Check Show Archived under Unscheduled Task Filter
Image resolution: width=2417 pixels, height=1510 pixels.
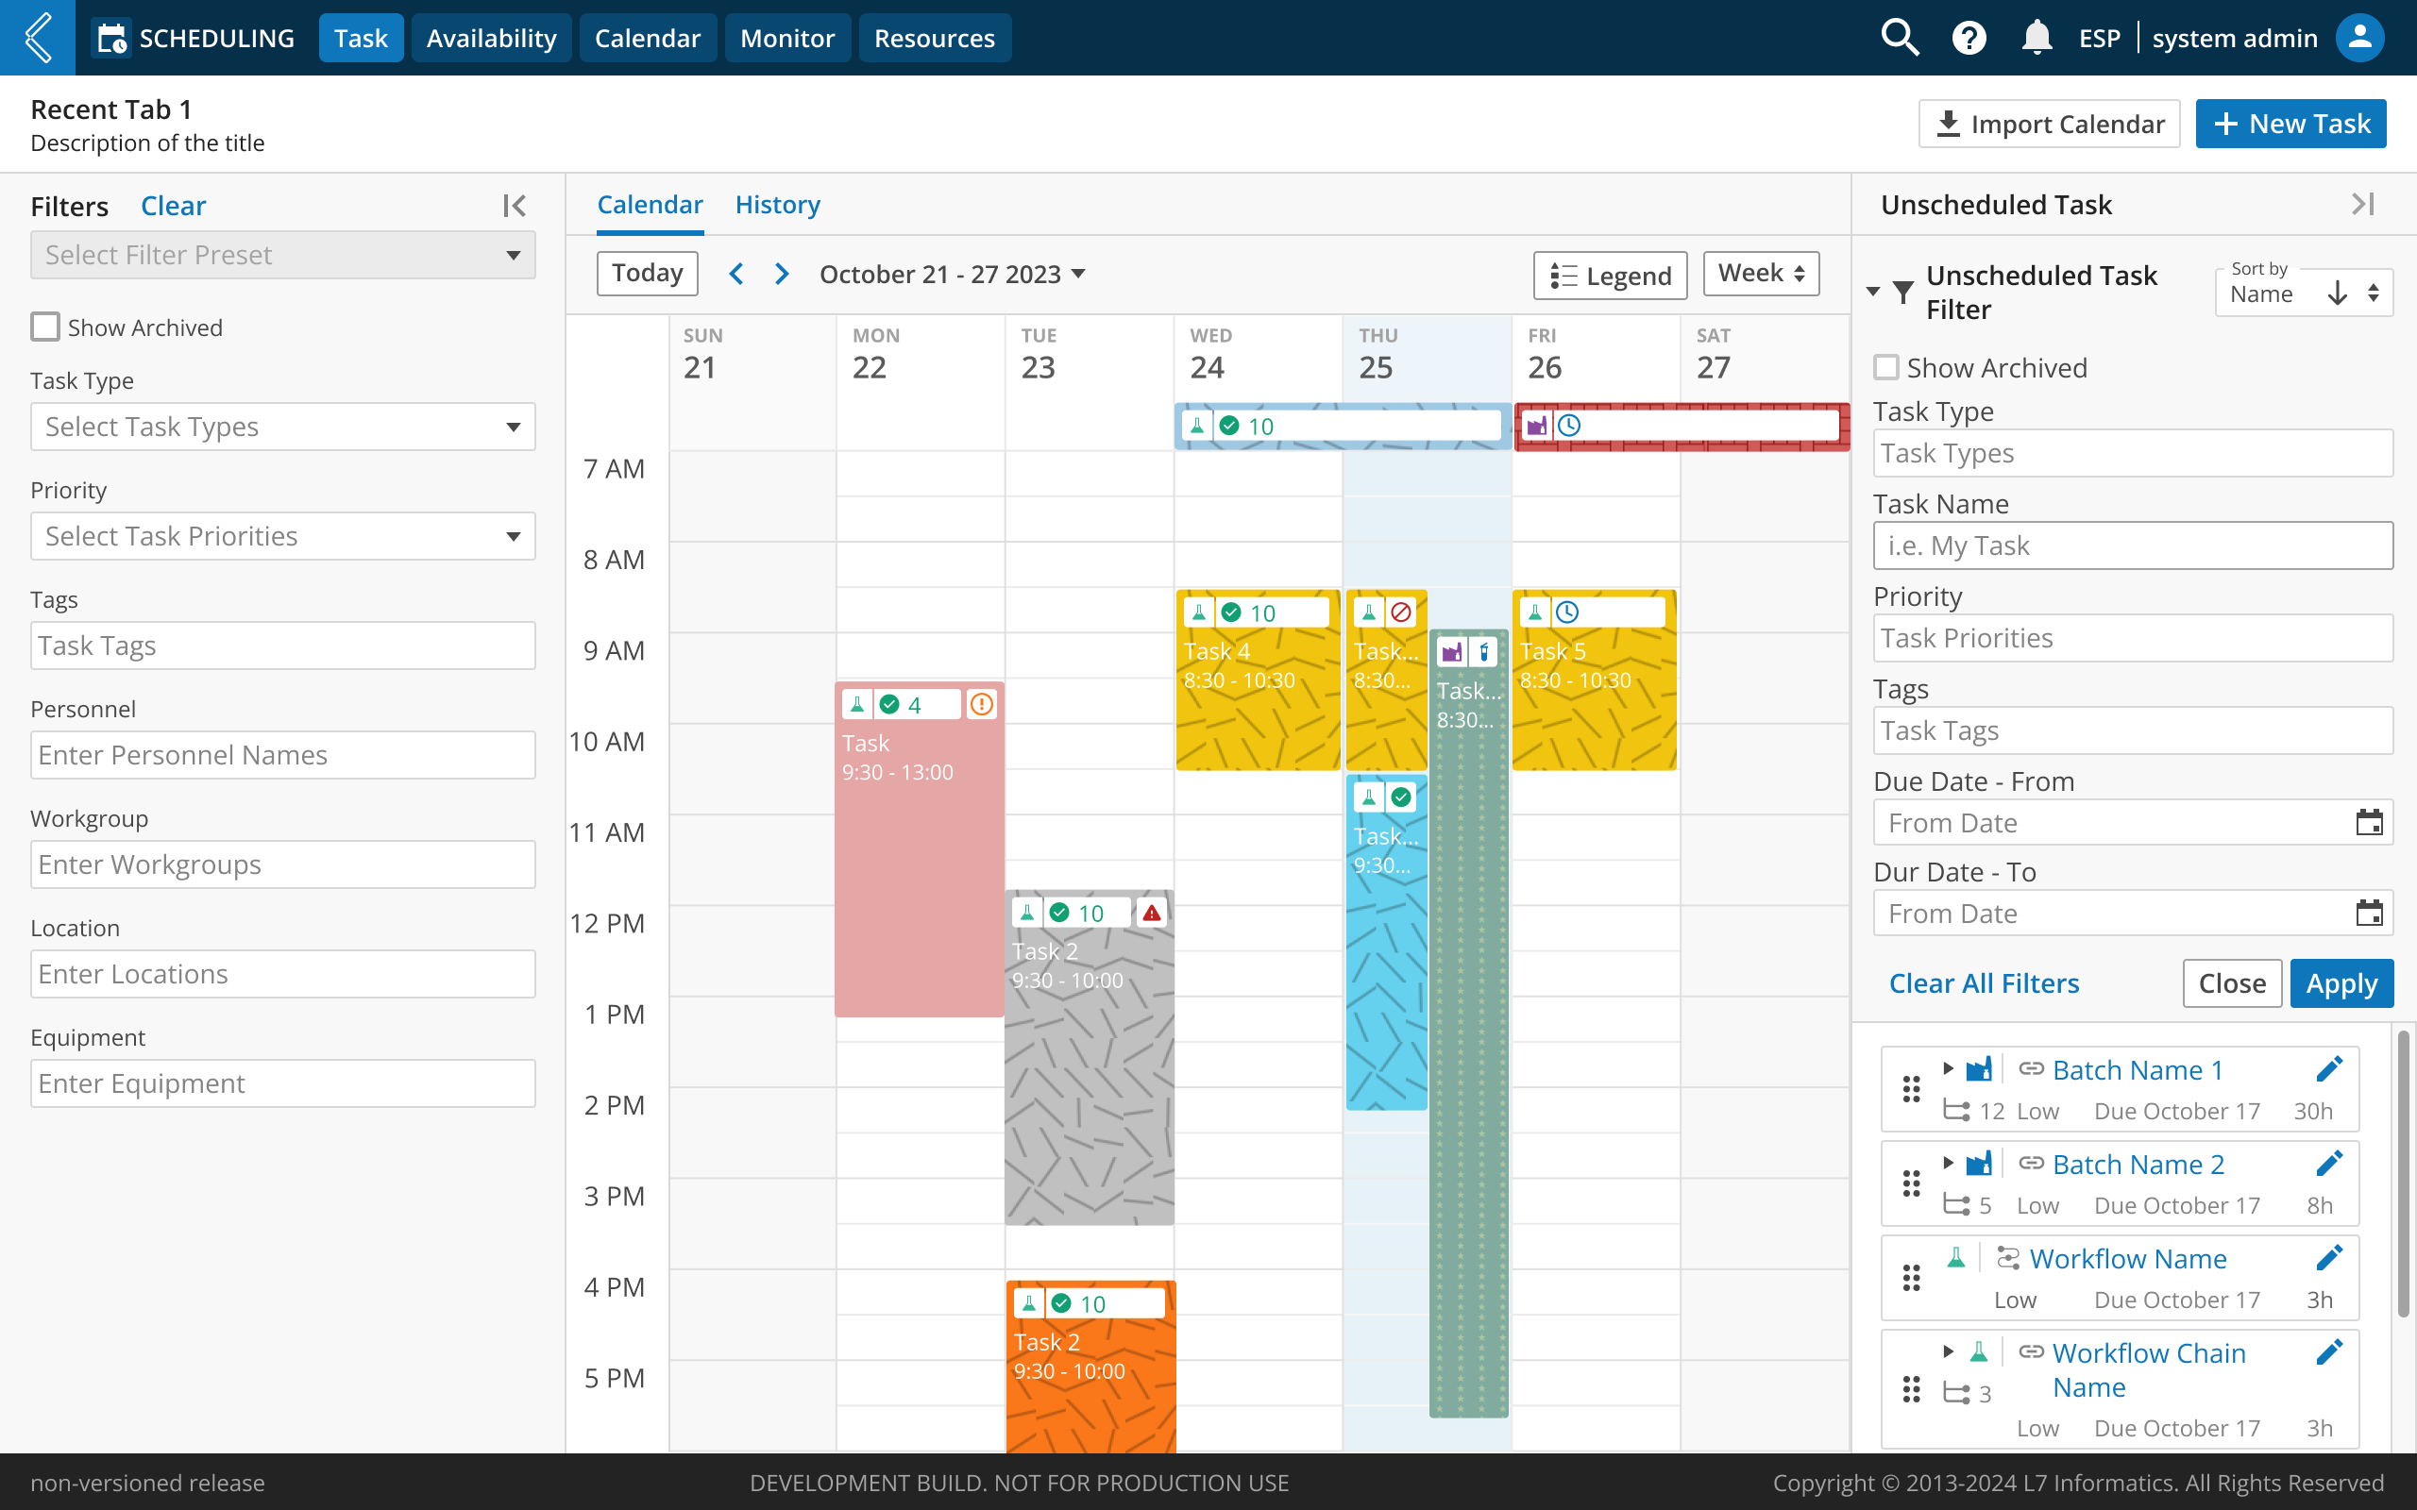(x=1885, y=367)
